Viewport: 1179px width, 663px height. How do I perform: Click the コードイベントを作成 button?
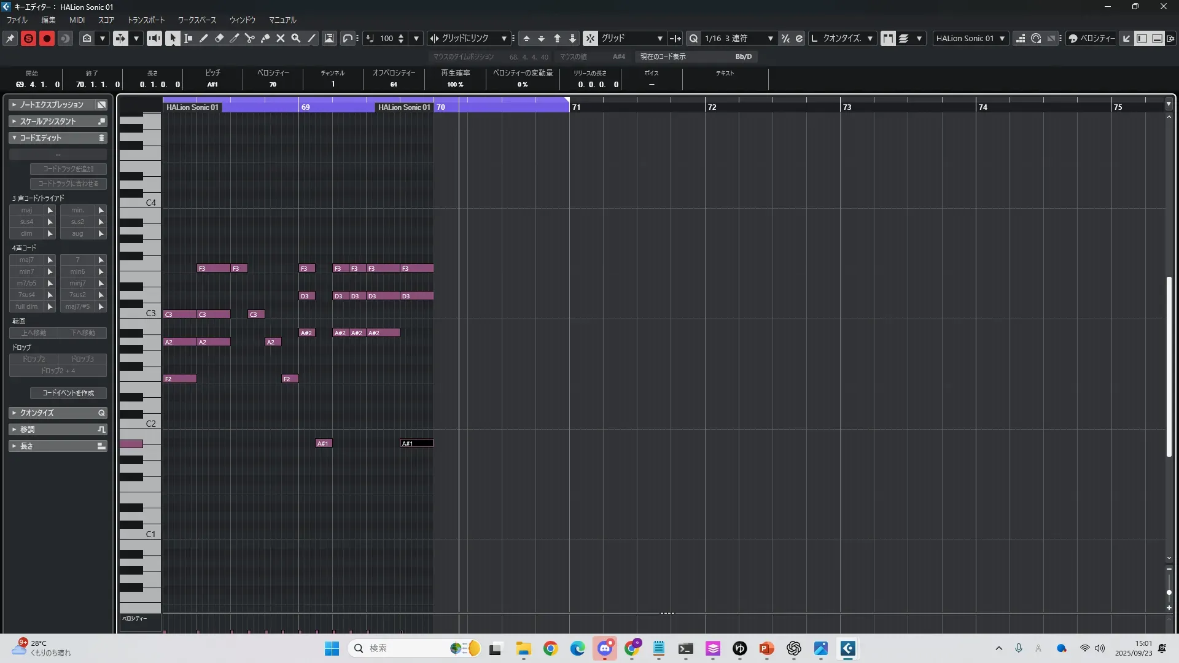point(68,393)
